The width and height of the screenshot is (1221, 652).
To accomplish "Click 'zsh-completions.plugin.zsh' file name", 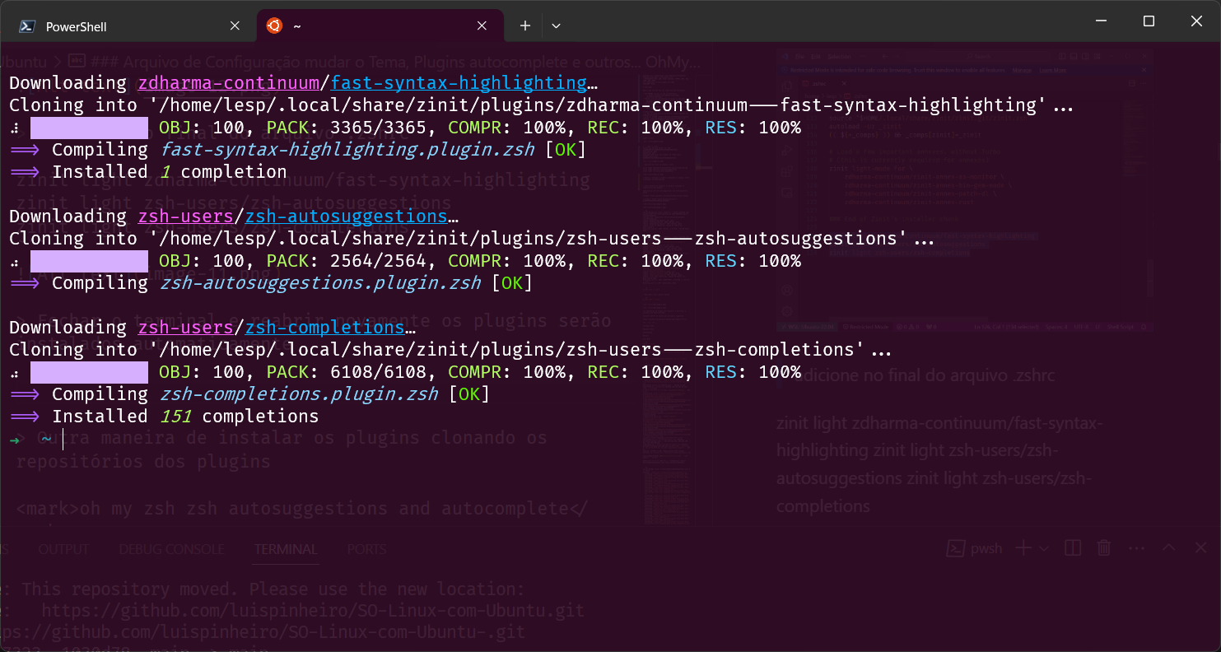I will click(299, 394).
